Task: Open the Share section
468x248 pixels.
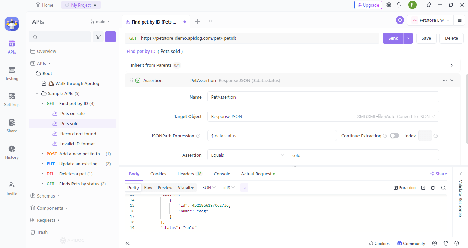Action: pos(12,126)
